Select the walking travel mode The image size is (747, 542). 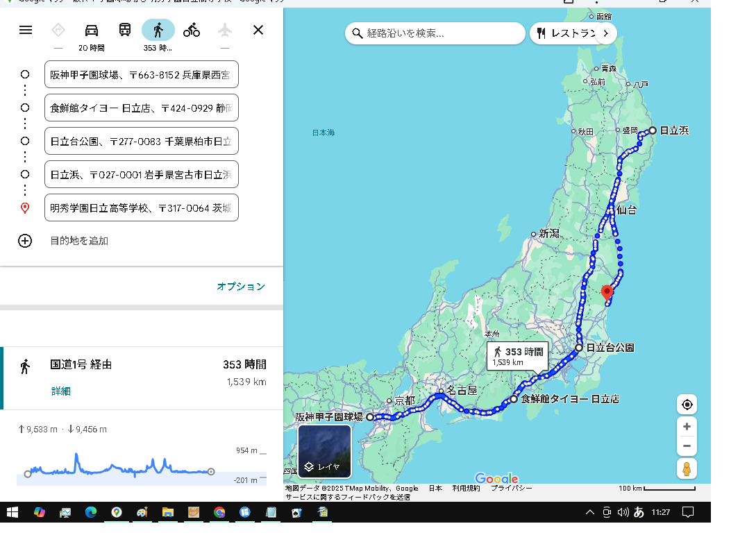click(x=158, y=30)
